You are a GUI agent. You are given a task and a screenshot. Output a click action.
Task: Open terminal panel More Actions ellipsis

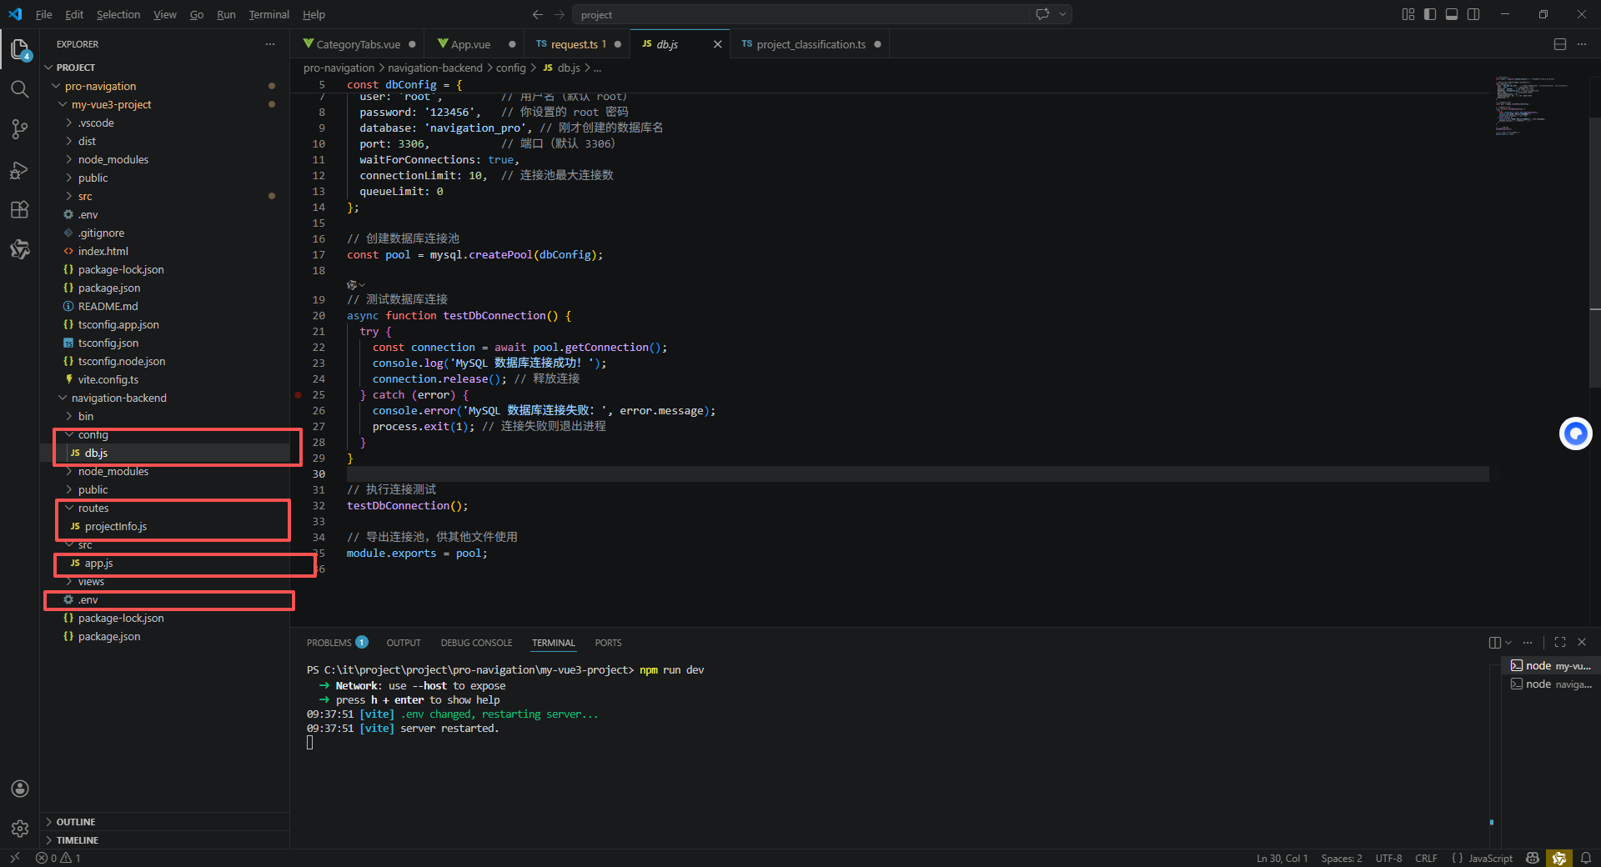[1528, 643]
